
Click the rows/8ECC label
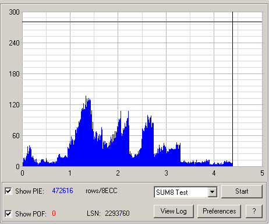(x=101, y=191)
